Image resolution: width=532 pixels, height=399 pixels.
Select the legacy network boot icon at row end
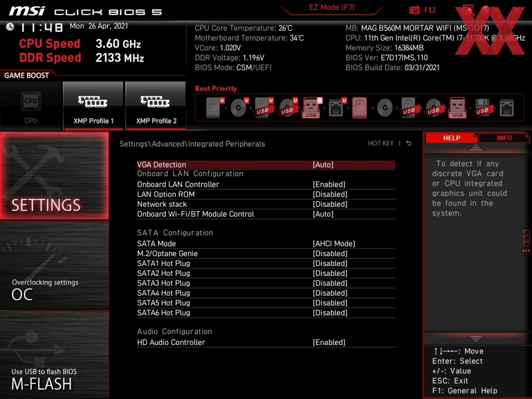(x=507, y=108)
